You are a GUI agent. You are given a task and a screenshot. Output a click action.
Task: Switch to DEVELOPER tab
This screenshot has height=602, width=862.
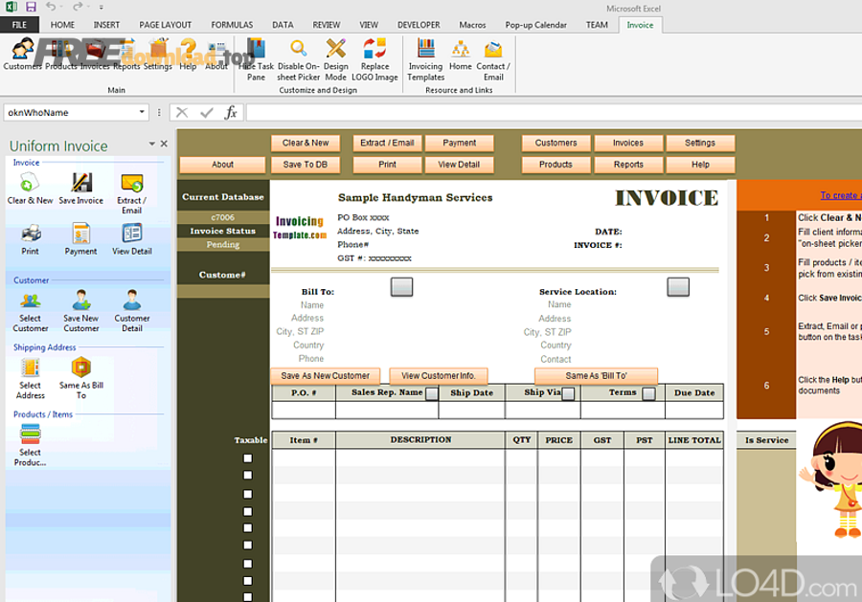419,25
